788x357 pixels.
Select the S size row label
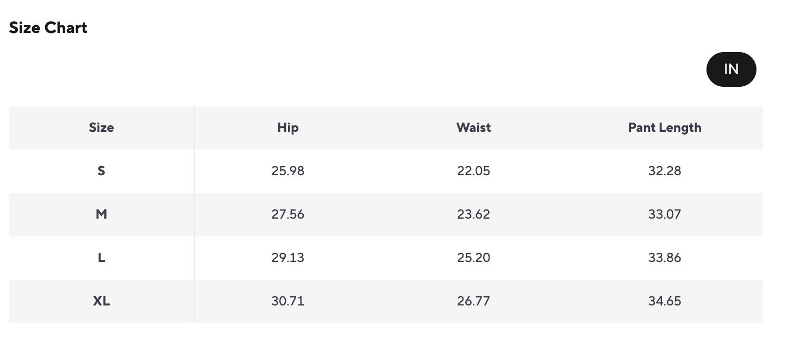point(101,171)
